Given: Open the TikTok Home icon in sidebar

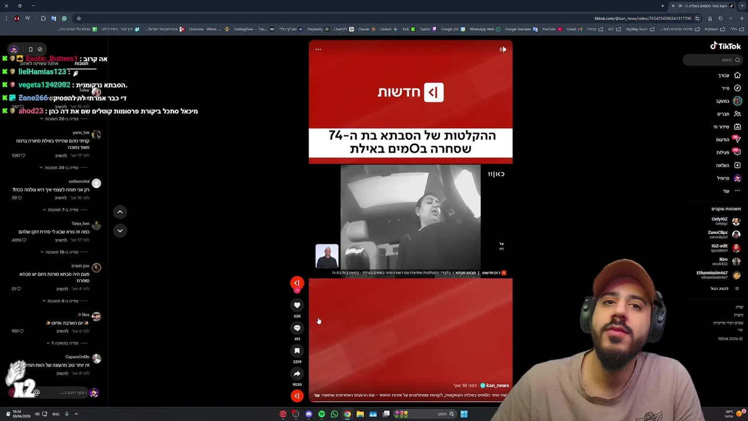Looking at the screenshot, I should click(737, 75).
